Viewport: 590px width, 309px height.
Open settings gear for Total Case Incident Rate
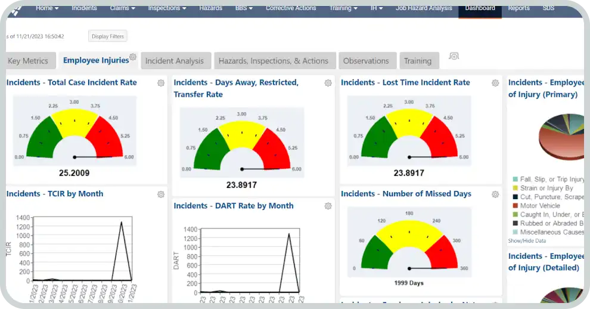coord(161,83)
